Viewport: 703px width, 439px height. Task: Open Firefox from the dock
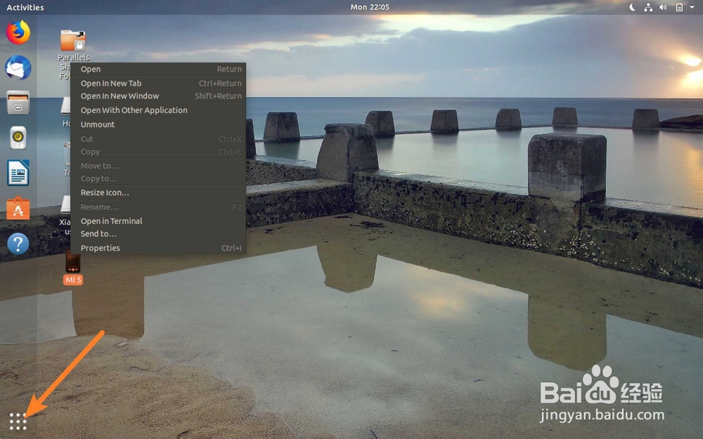18,32
